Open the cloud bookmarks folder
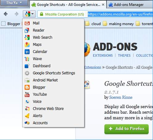Screen dimensions: 153x140 93,24
